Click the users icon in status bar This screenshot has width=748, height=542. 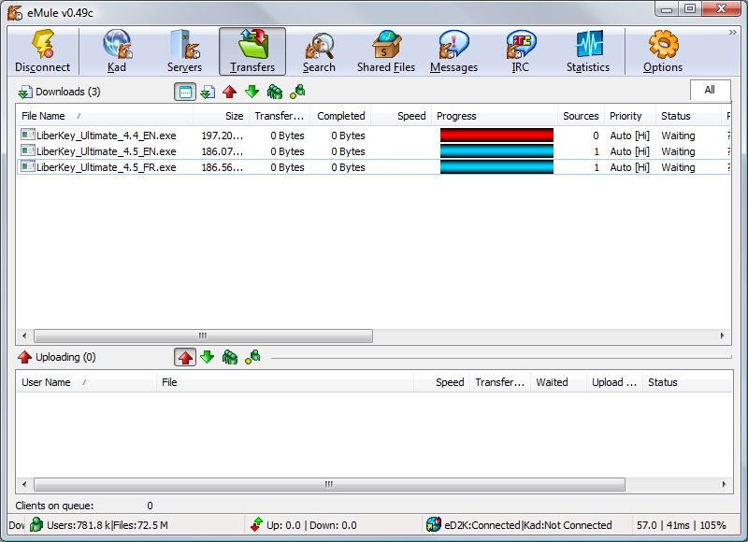(36, 525)
